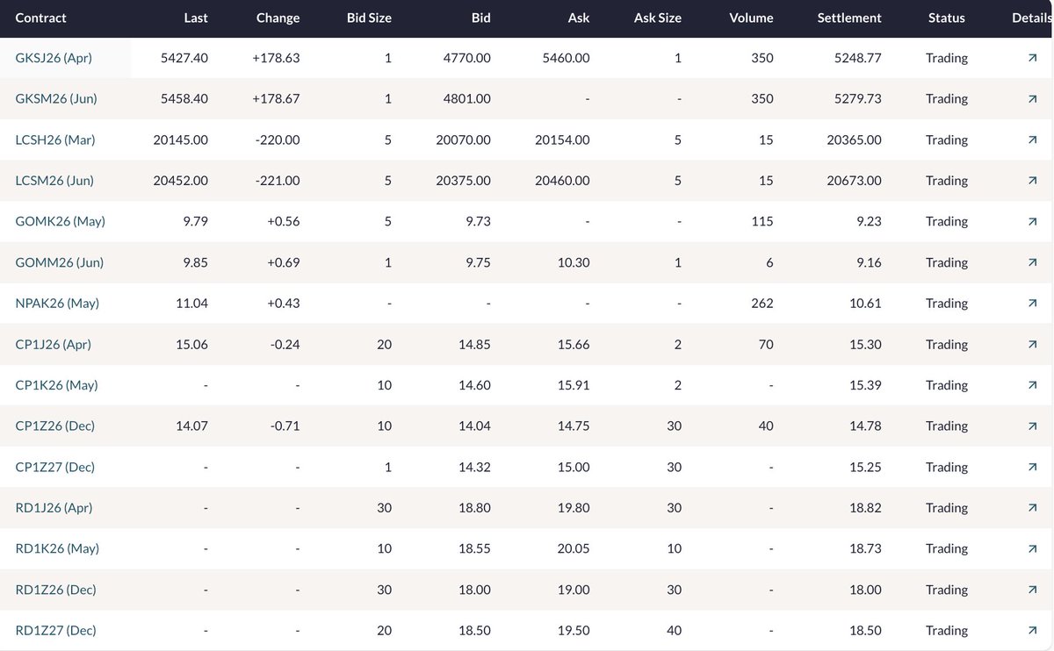This screenshot has width=1054, height=651.
Task: Select settlement value 5248.77
Action: click(x=859, y=58)
